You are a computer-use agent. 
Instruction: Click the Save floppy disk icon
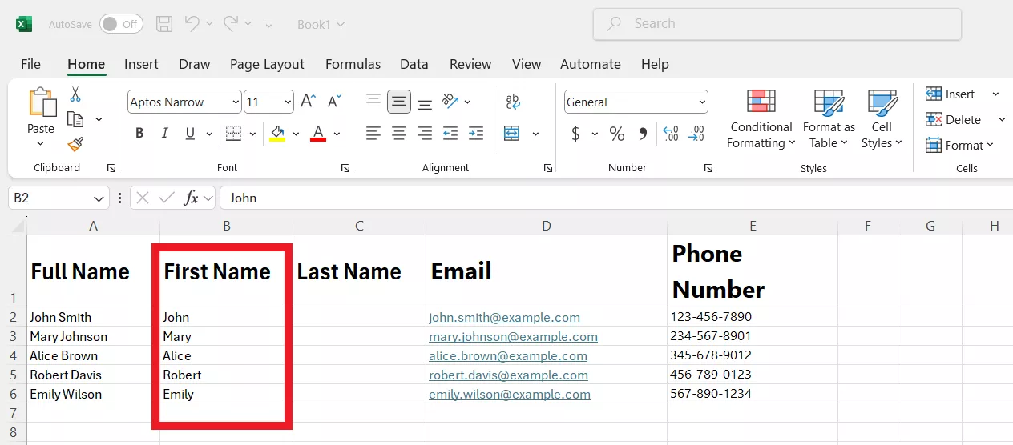[x=164, y=24]
